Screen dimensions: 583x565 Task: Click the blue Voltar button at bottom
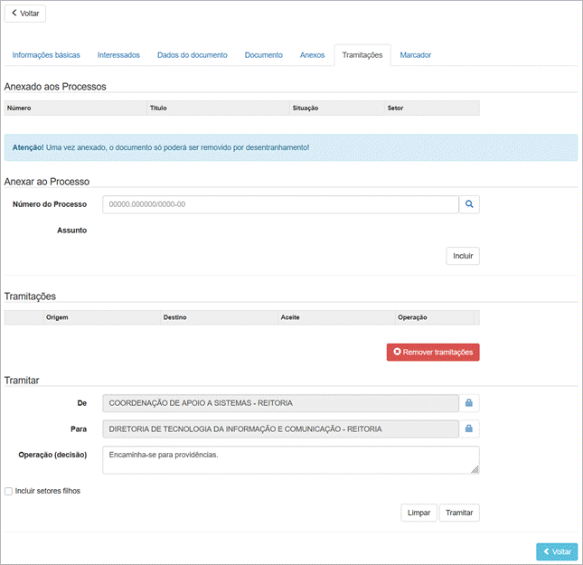point(556,551)
